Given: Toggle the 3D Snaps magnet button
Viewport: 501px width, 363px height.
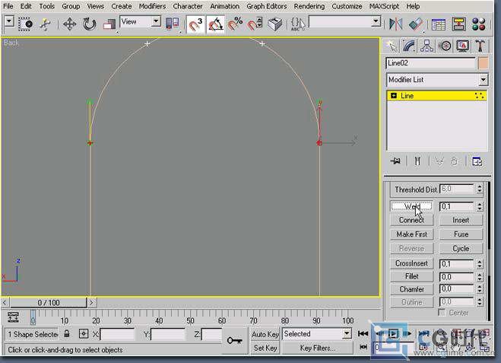Looking at the screenshot, I should (195, 24).
